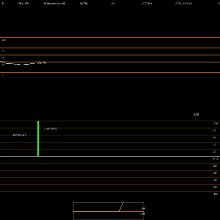
Task: Click the white RSI line in upper chart
Action: pyautogui.click(x=18, y=64)
